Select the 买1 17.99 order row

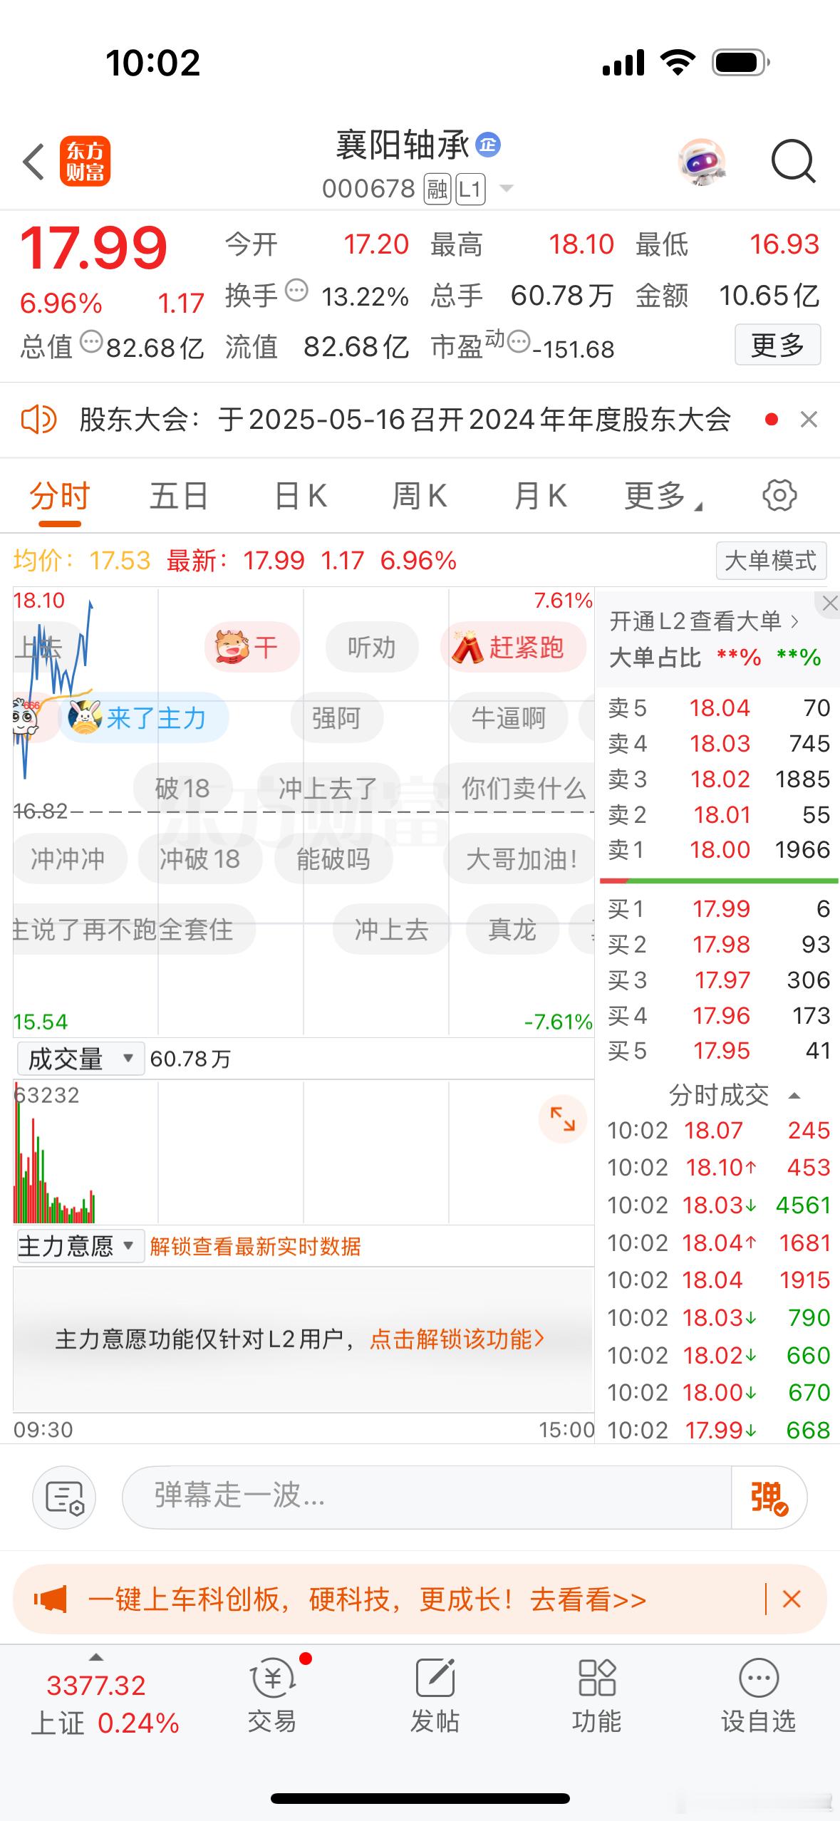(x=718, y=908)
